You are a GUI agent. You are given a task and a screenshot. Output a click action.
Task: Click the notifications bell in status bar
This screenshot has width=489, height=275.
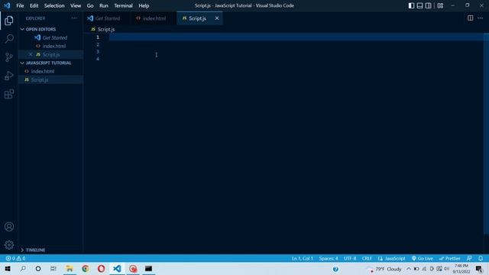pos(481,258)
